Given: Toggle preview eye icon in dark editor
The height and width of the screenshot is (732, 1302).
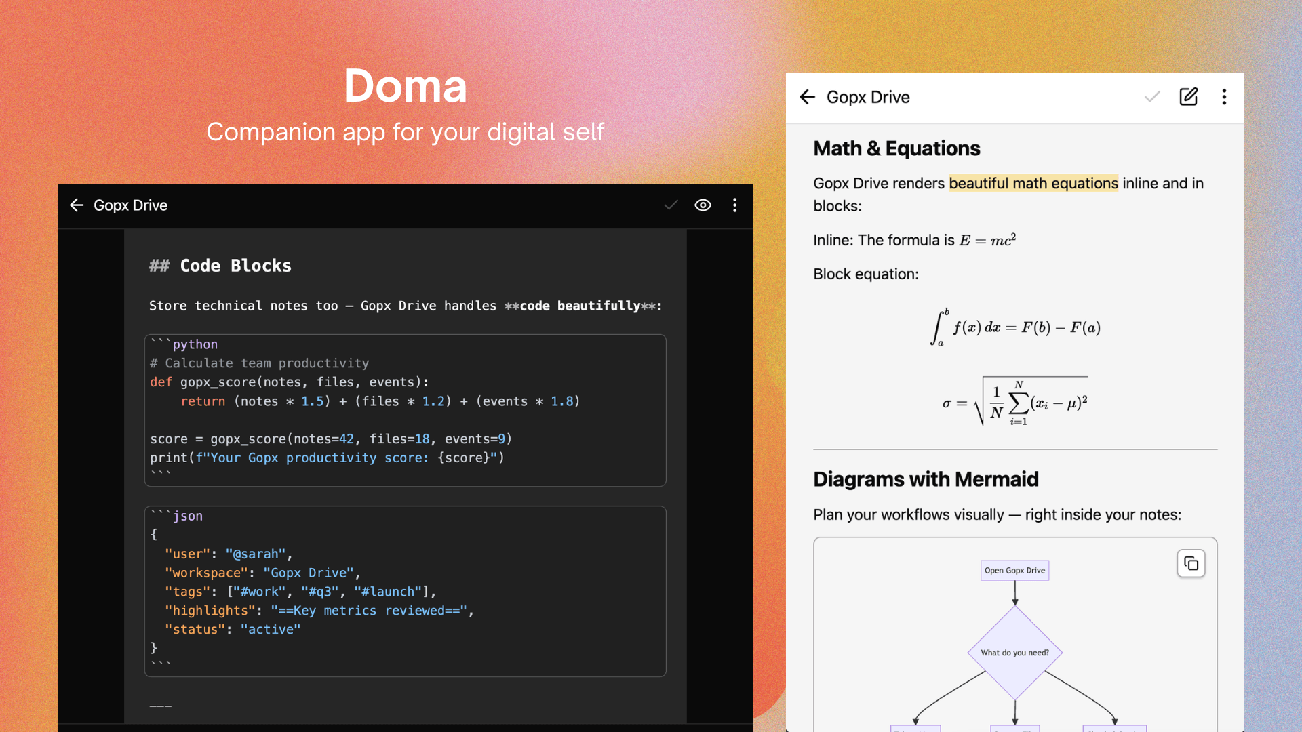Looking at the screenshot, I should point(703,205).
